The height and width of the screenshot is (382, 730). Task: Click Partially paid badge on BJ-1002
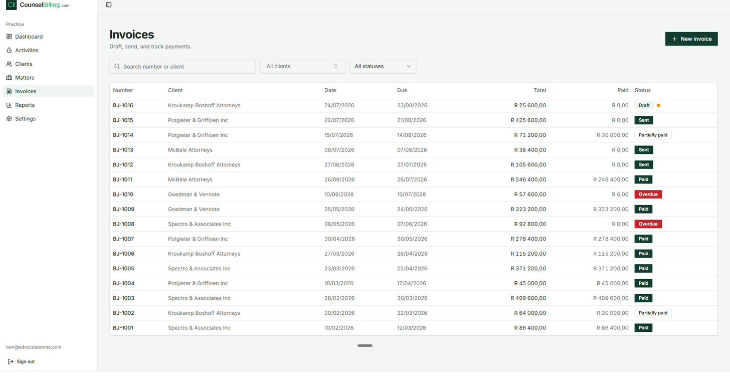[653, 313]
